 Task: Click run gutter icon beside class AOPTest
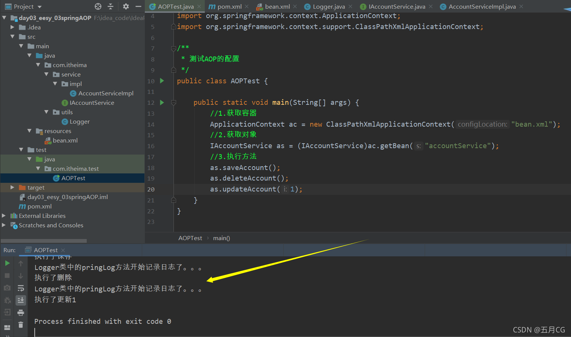162,81
